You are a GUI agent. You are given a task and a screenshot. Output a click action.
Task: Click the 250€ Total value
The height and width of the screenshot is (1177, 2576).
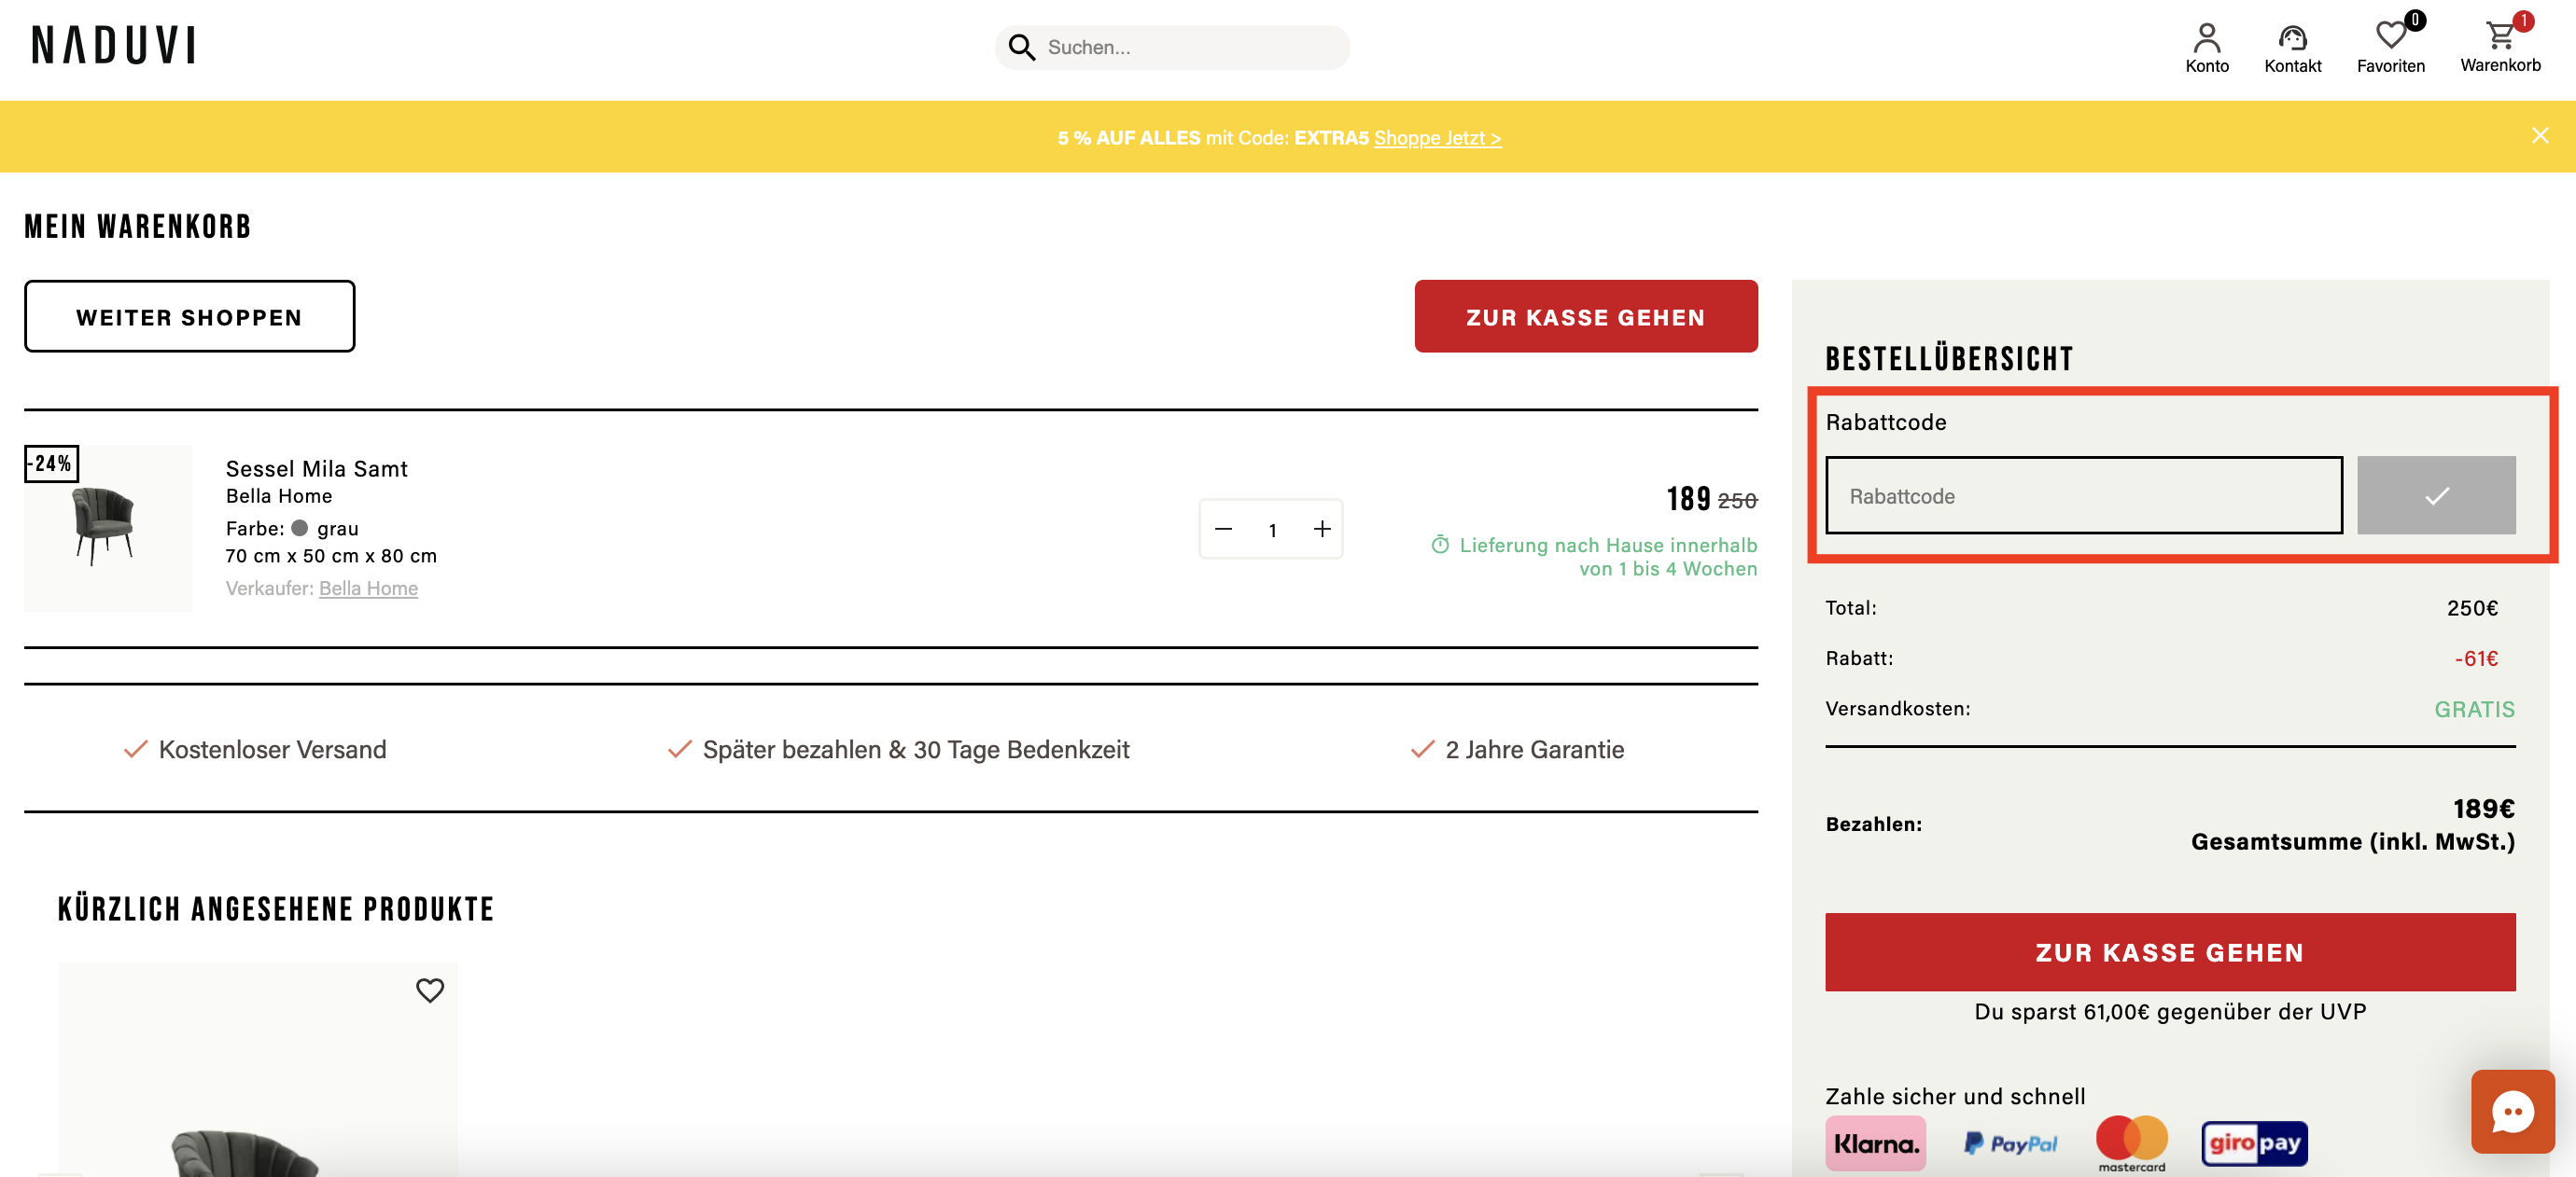(x=2472, y=607)
